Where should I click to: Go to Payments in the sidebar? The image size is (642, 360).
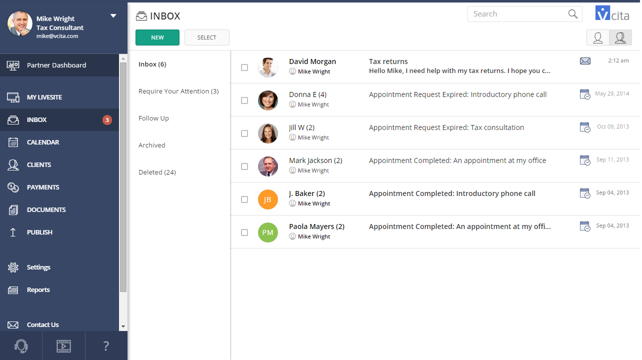click(43, 187)
